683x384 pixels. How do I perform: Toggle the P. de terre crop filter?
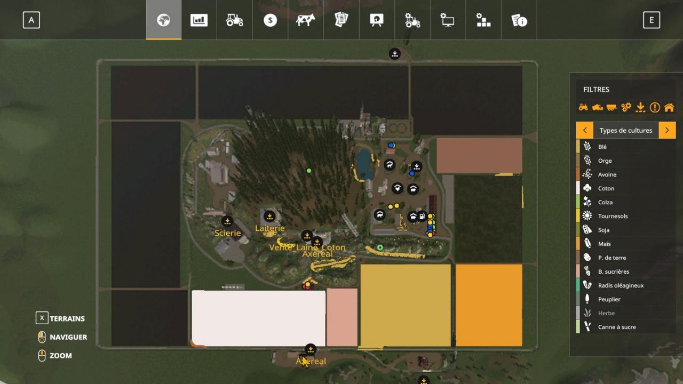[626, 258]
